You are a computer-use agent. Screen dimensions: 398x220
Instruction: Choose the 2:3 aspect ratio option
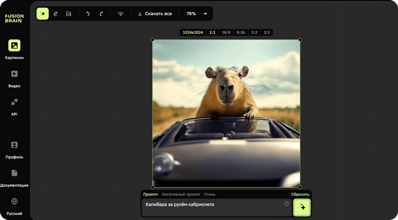[x=267, y=32]
